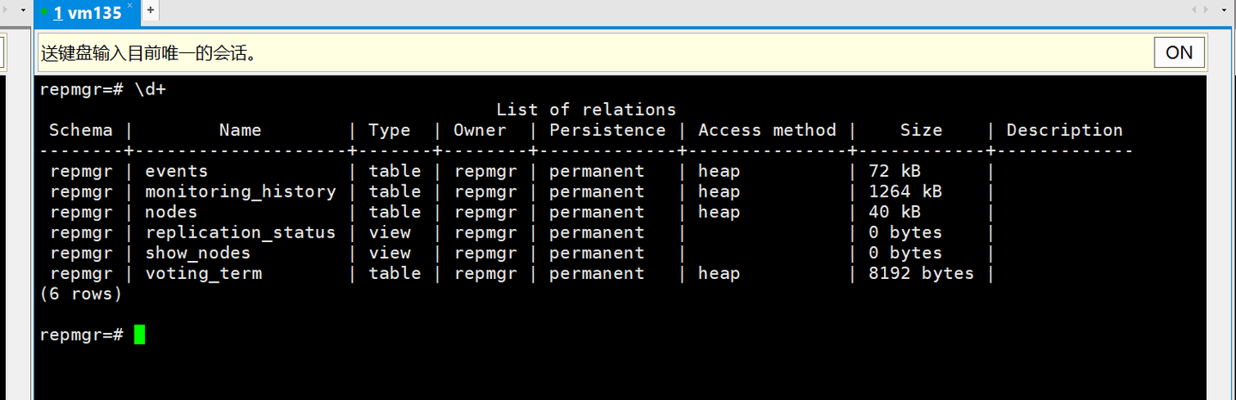Click the List of relations title

click(x=585, y=110)
